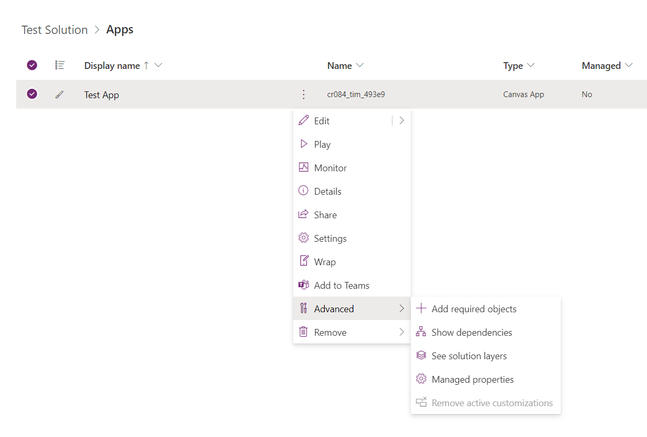Choose See solution layers
647x437 pixels.
[486, 356]
